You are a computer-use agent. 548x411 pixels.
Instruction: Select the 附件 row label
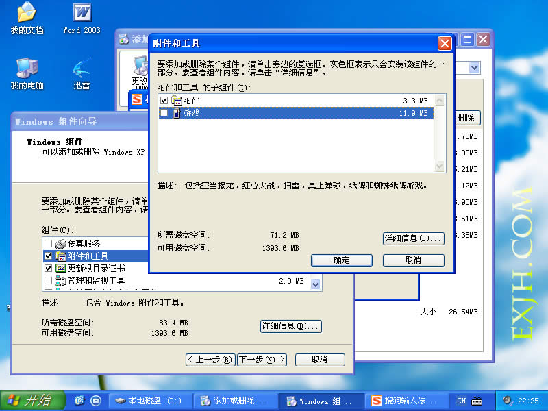pyautogui.click(x=191, y=101)
